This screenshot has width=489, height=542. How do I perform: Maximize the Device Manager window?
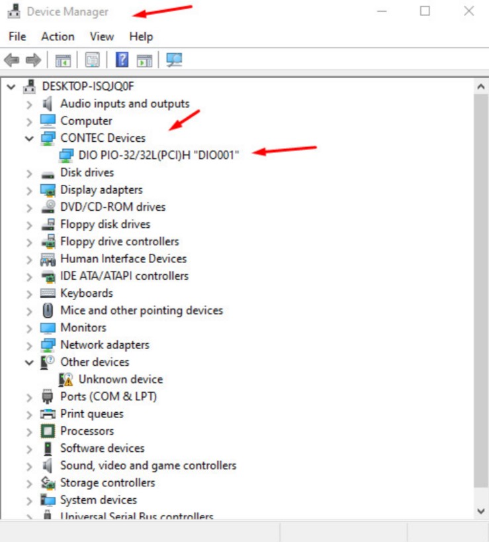pos(425,11)
